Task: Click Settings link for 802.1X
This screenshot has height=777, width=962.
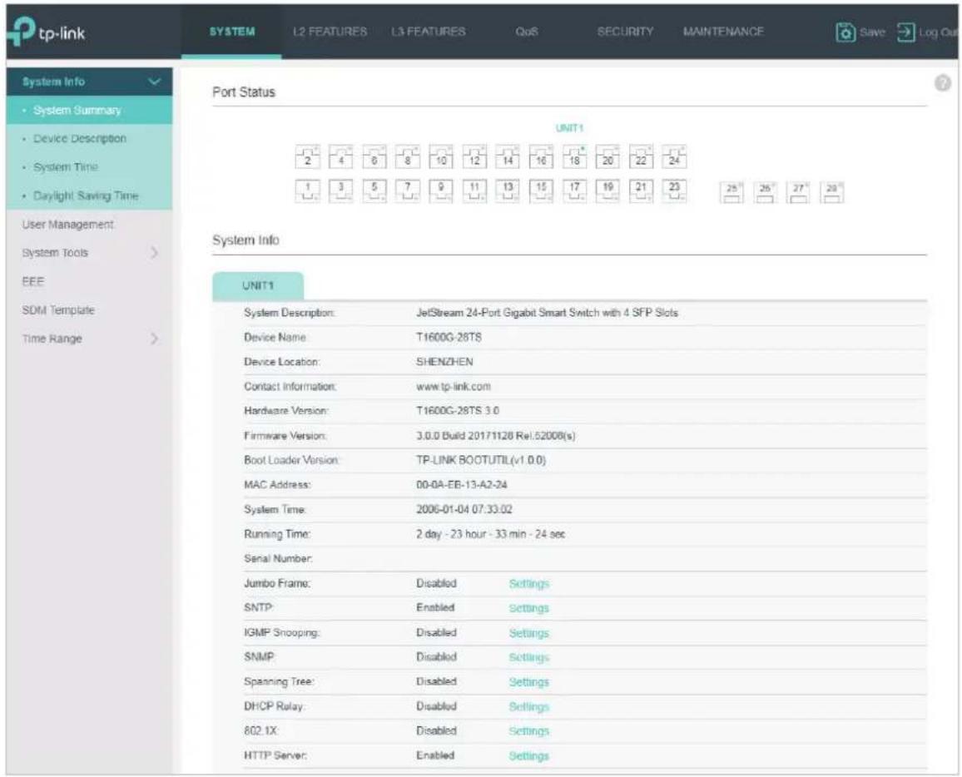Action: 529,731
